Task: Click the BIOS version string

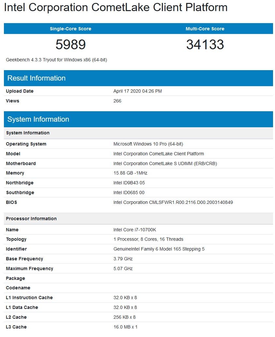Action: tap(173, 202)
